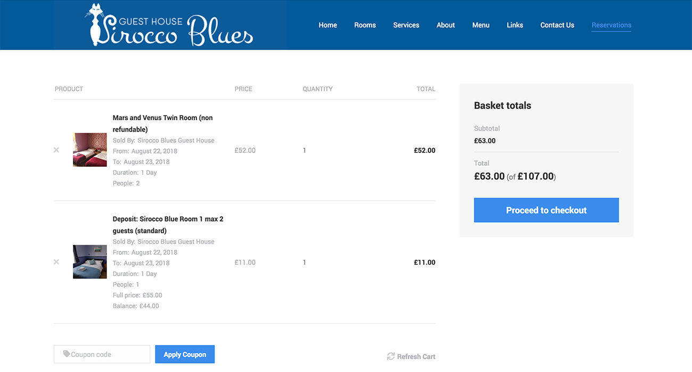692x372 pixels.
Task: Select the Reservations nav item
Action: pos(611,25)
